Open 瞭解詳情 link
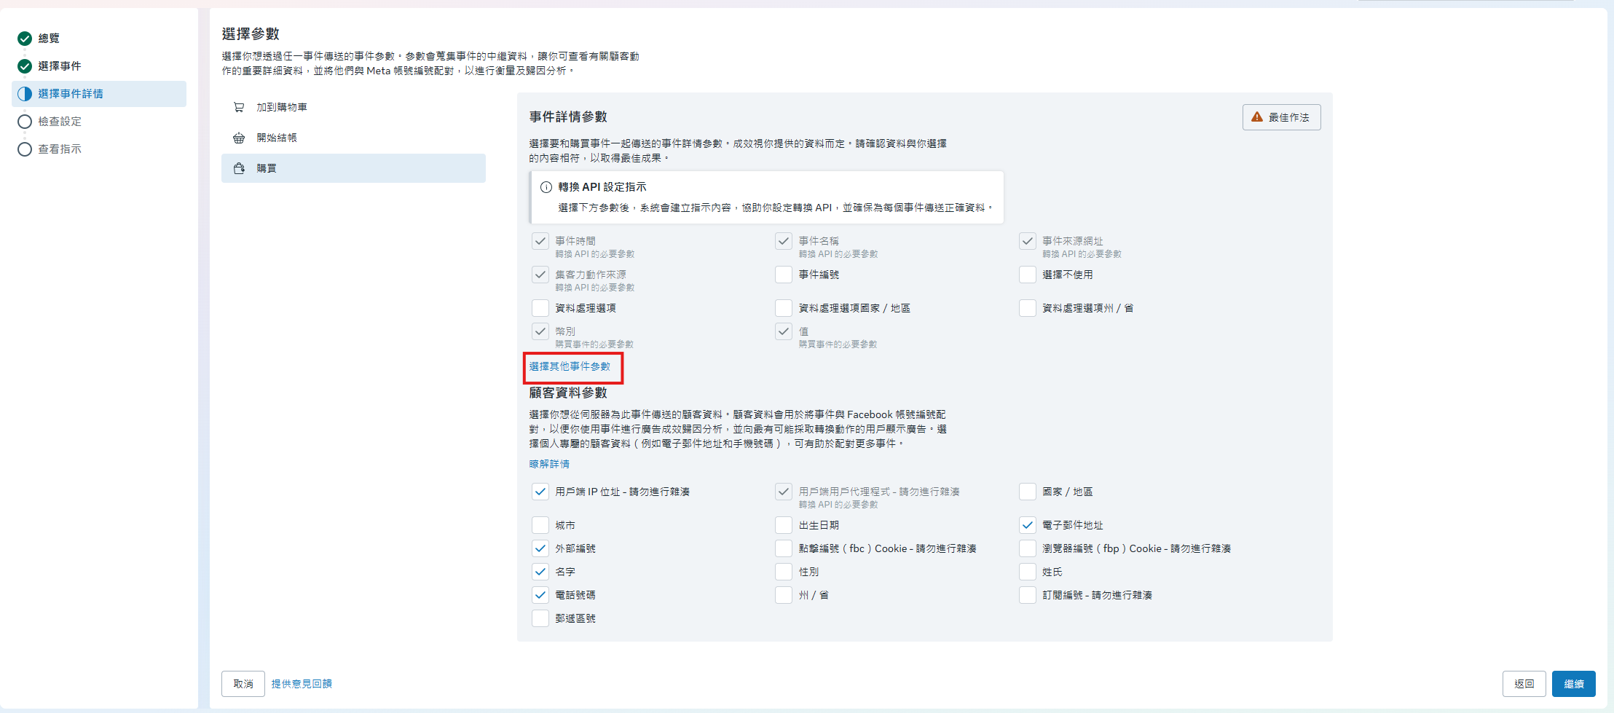1614x713 pixels. (x=549, y=464)
